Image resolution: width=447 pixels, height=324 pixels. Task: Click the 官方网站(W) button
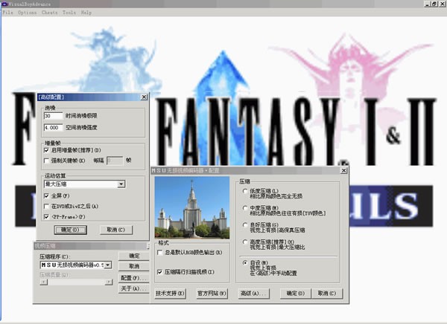(x=212, y=294)
